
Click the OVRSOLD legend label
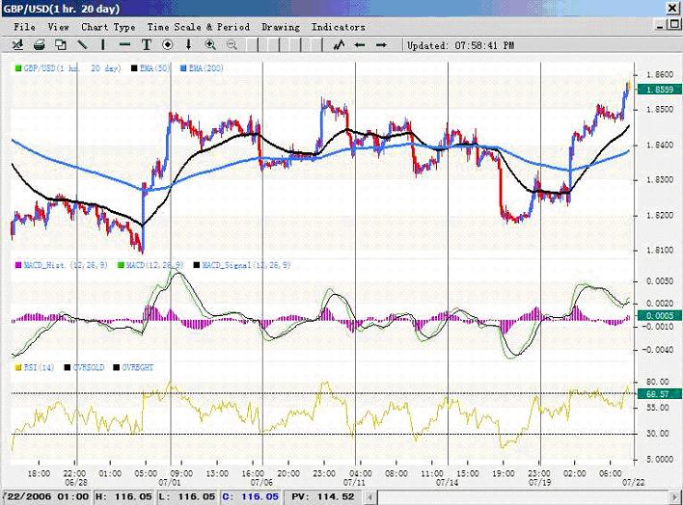click(x=89, y=368)
